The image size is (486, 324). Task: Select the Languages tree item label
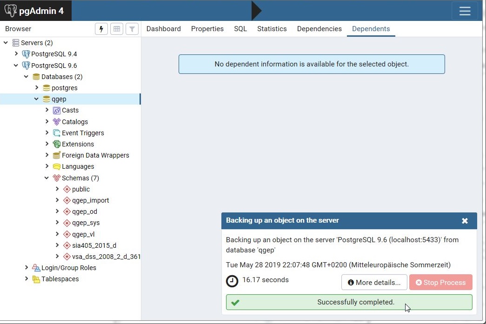pos(78,166)
